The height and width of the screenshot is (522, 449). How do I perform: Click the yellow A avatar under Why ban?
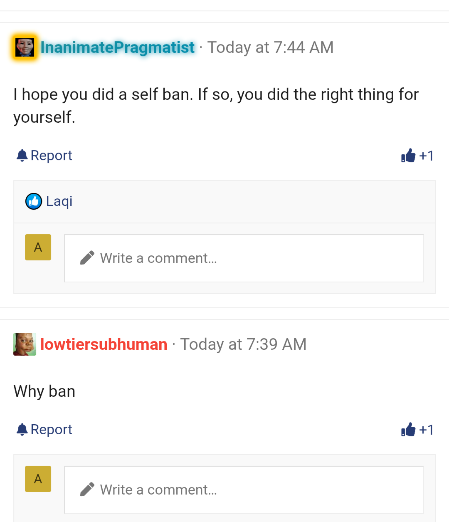coord(38,479)
